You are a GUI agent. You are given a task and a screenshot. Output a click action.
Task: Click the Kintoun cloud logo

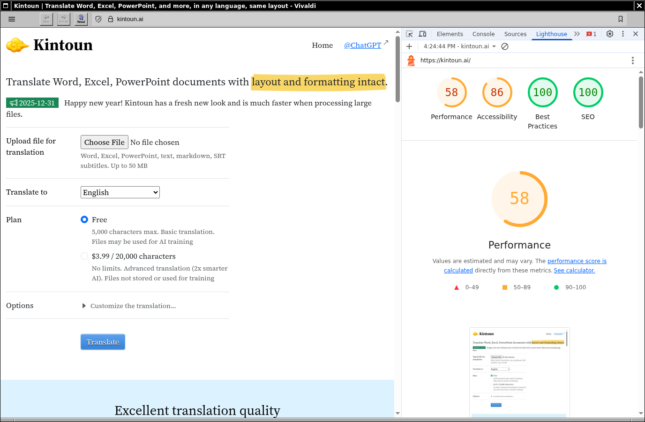click(17, 45)
